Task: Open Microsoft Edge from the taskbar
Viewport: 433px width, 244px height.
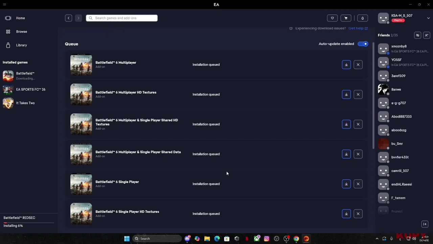Action: [x=217, y=239]
